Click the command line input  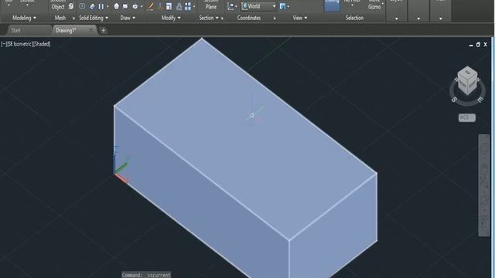click(146, 275)
